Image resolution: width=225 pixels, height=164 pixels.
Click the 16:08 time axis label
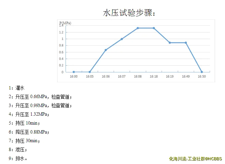coord(138,77)
